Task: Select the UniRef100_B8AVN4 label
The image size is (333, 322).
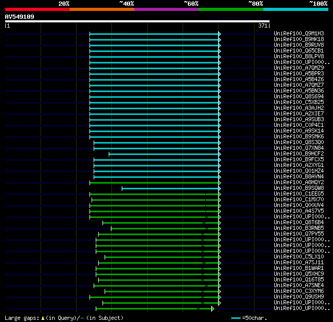Action: coord(299,177)
